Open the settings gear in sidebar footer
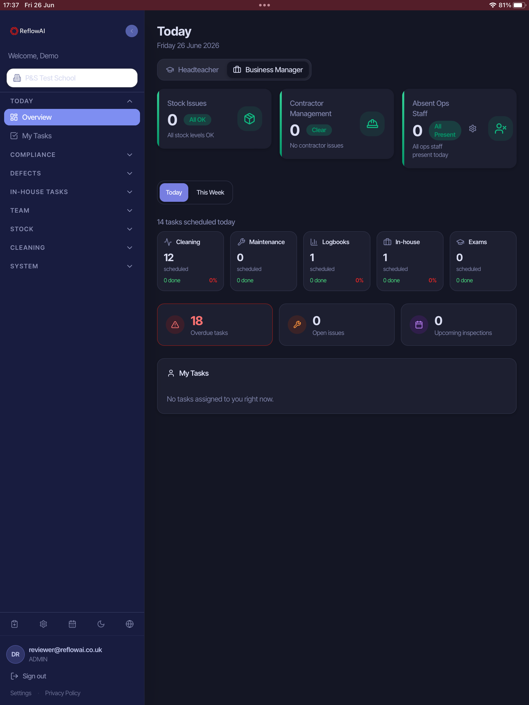 click(43, 624)
